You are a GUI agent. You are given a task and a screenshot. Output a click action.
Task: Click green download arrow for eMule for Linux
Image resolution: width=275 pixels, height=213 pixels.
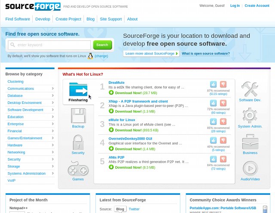tap(111, 130)
